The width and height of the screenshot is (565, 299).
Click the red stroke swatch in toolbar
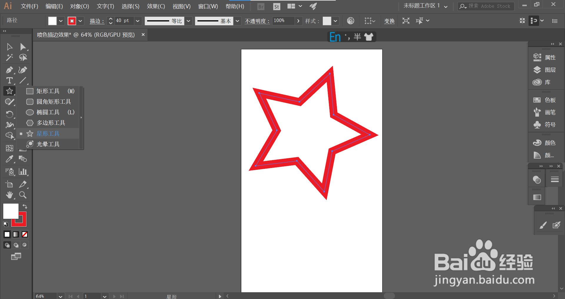coord(22,222)
